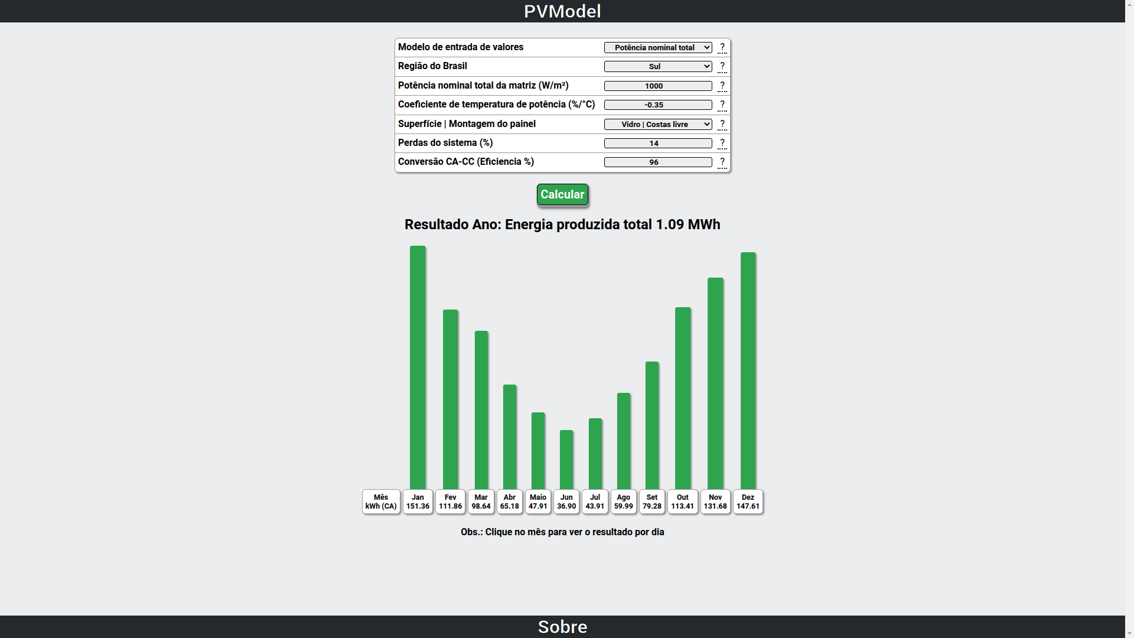Image resolution: width=1134 pixels, height=638 pixels.
Task: Show help for Potência nominal total da matriz
Action: tap(722, 86)
